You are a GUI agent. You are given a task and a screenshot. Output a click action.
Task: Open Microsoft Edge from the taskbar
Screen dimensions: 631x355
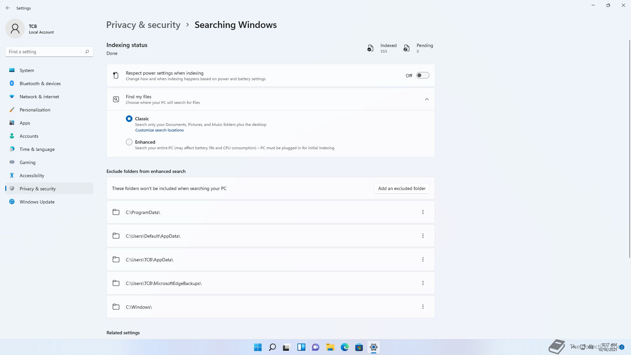344,347
